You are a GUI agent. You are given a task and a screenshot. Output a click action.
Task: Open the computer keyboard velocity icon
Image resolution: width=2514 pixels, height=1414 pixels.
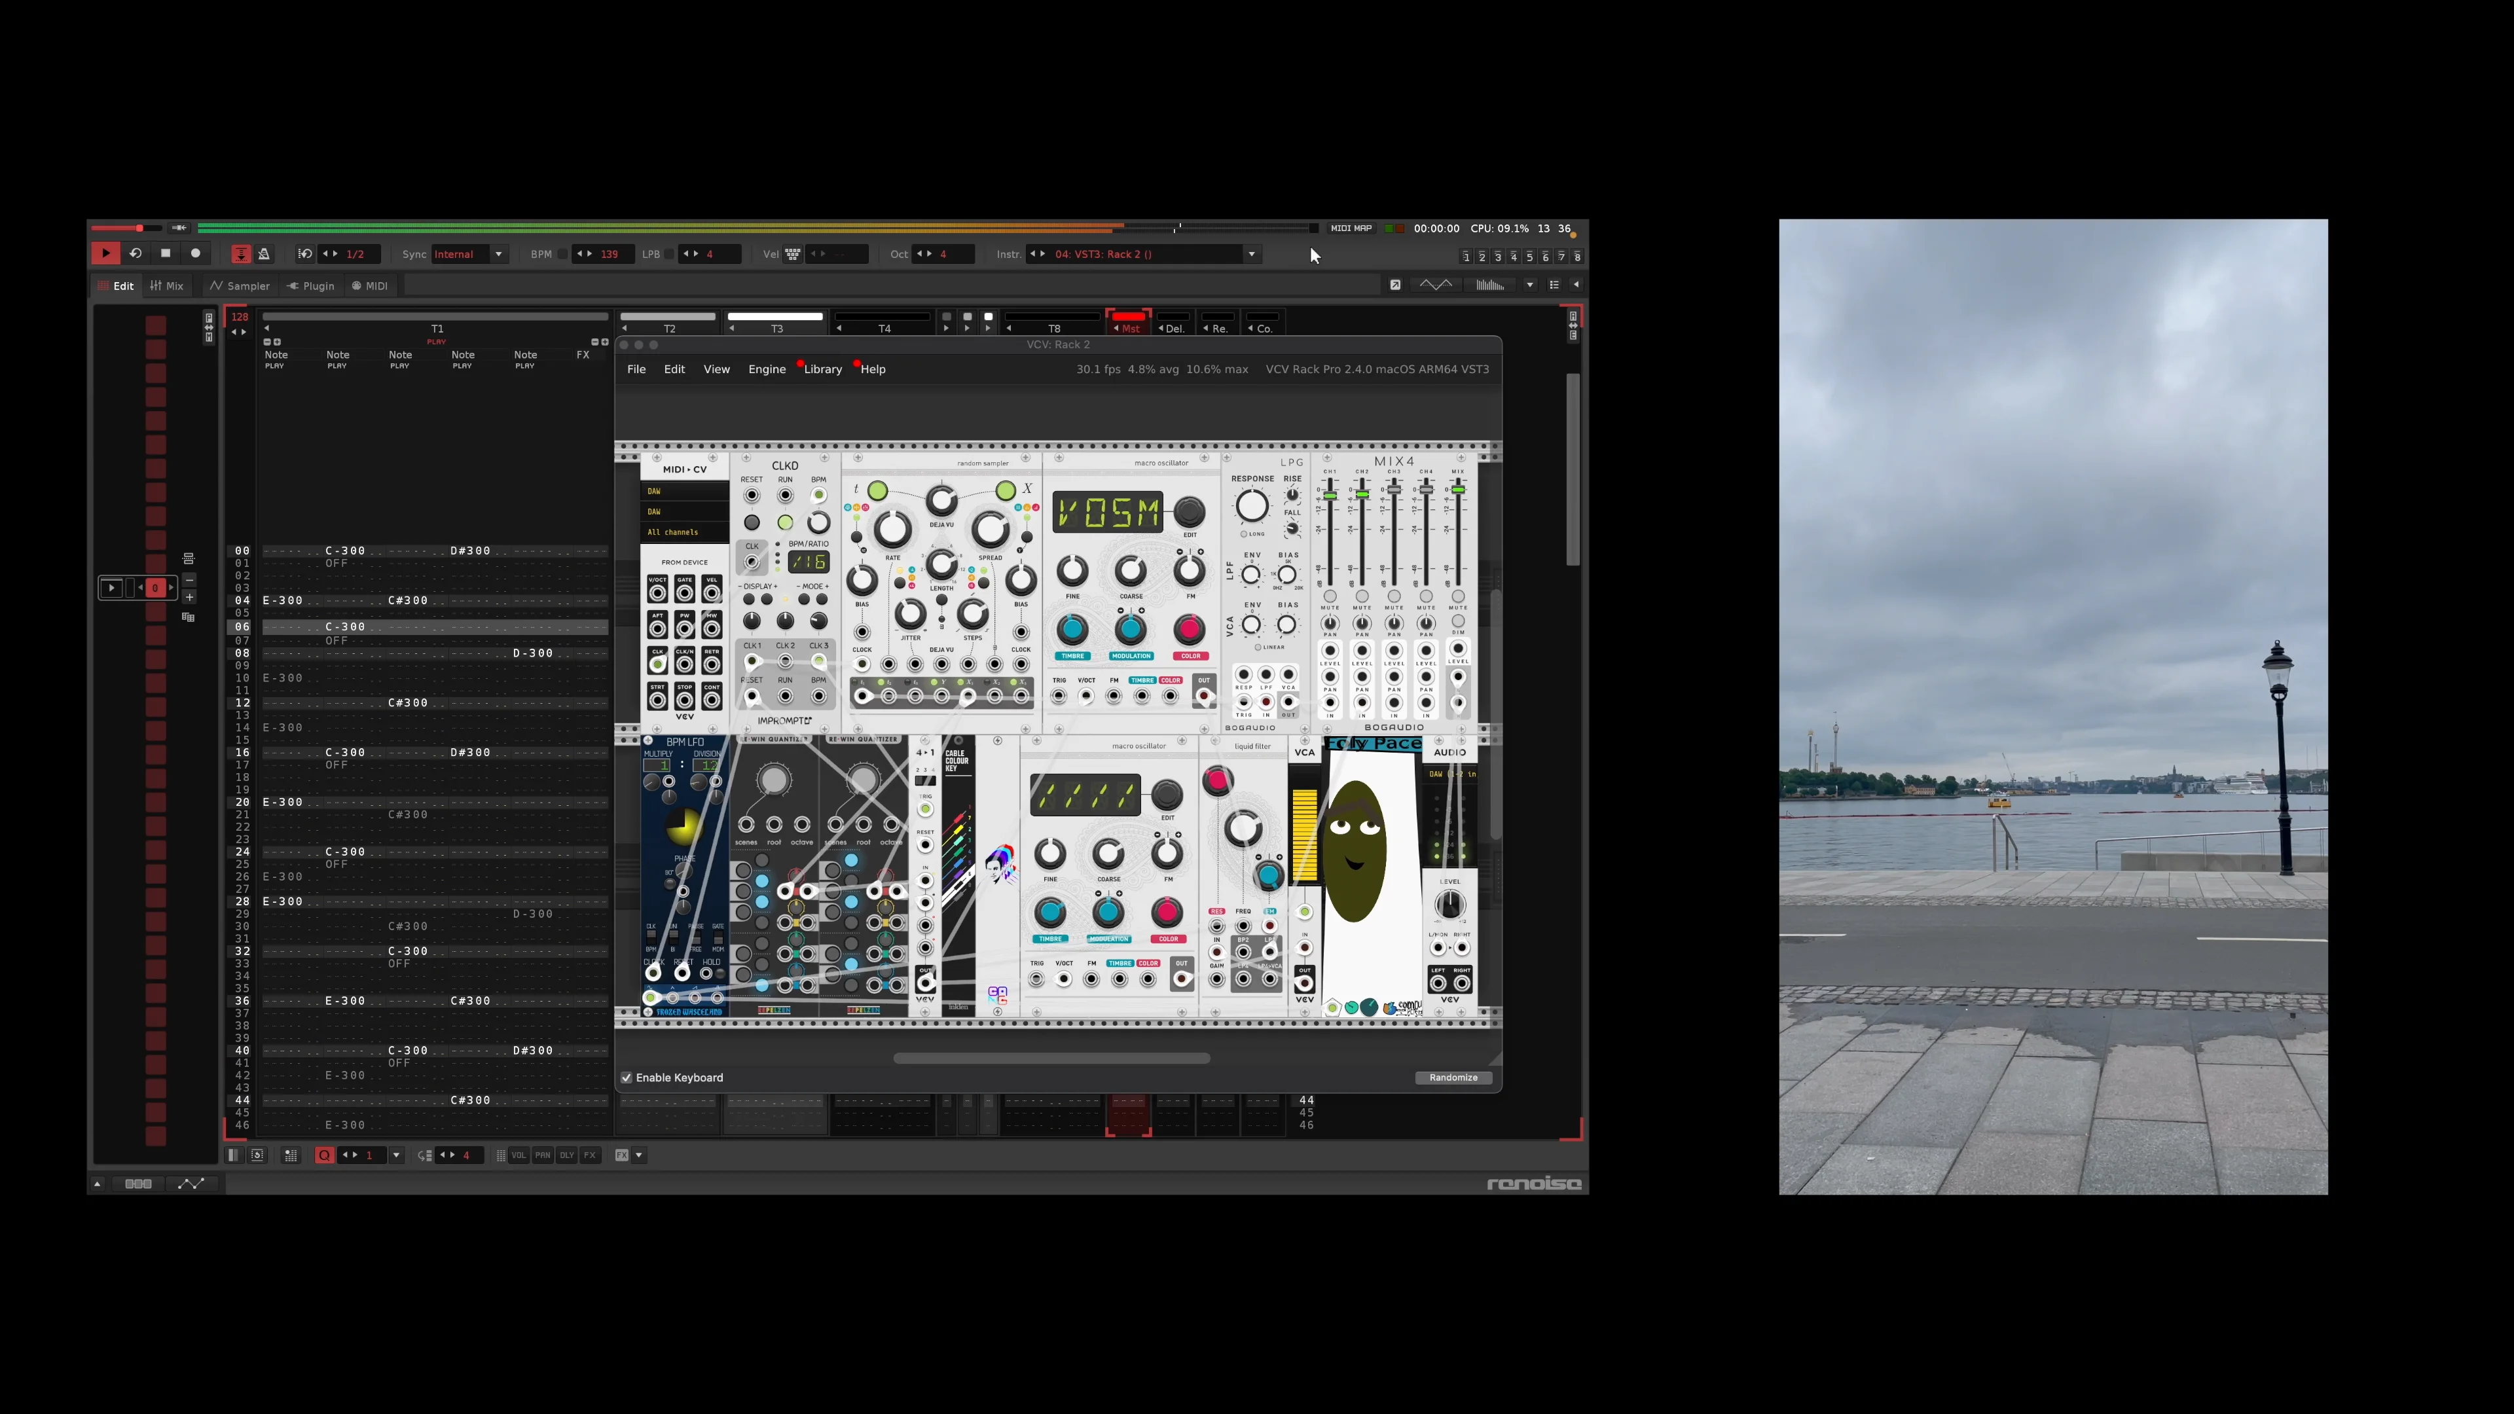click(792, 254)
